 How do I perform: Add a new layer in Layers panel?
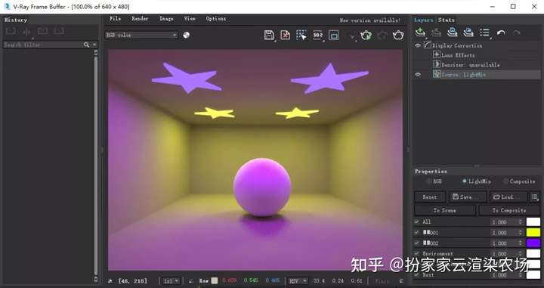pos(420,33)
